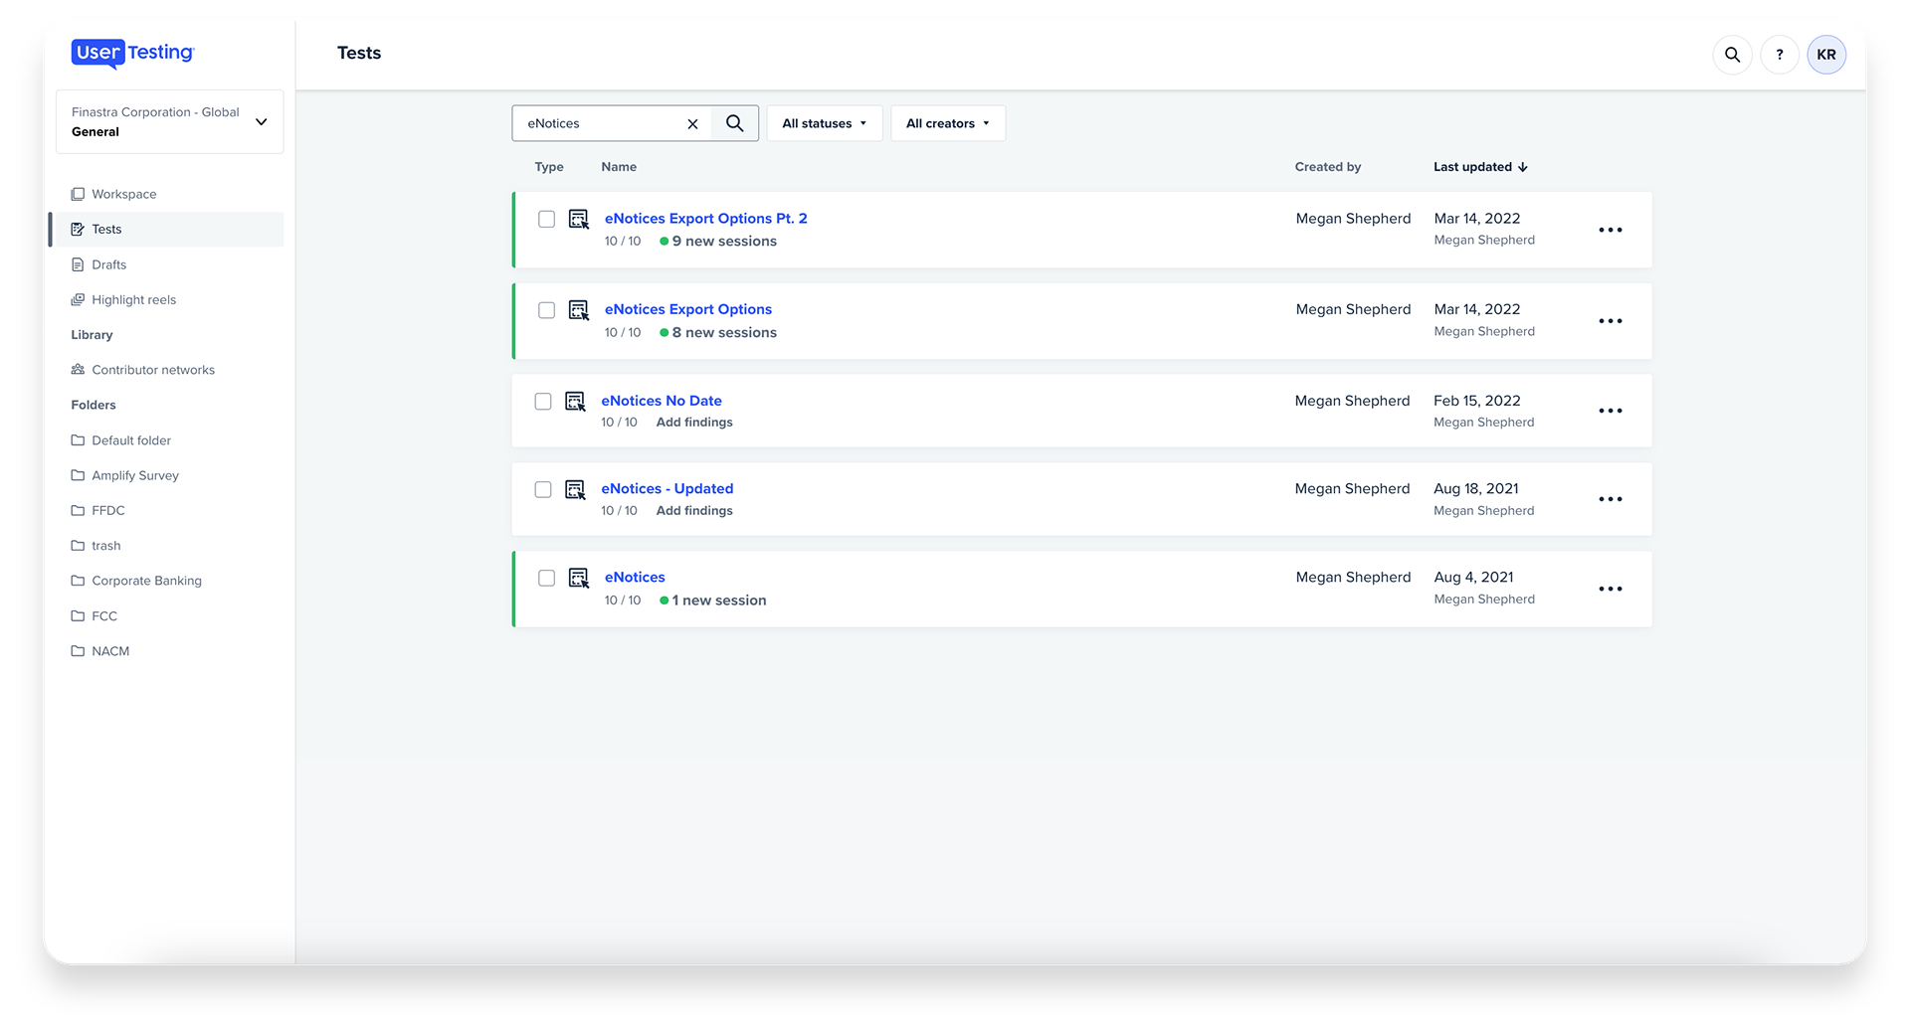Click the Drafts document icon

point(78,264)
